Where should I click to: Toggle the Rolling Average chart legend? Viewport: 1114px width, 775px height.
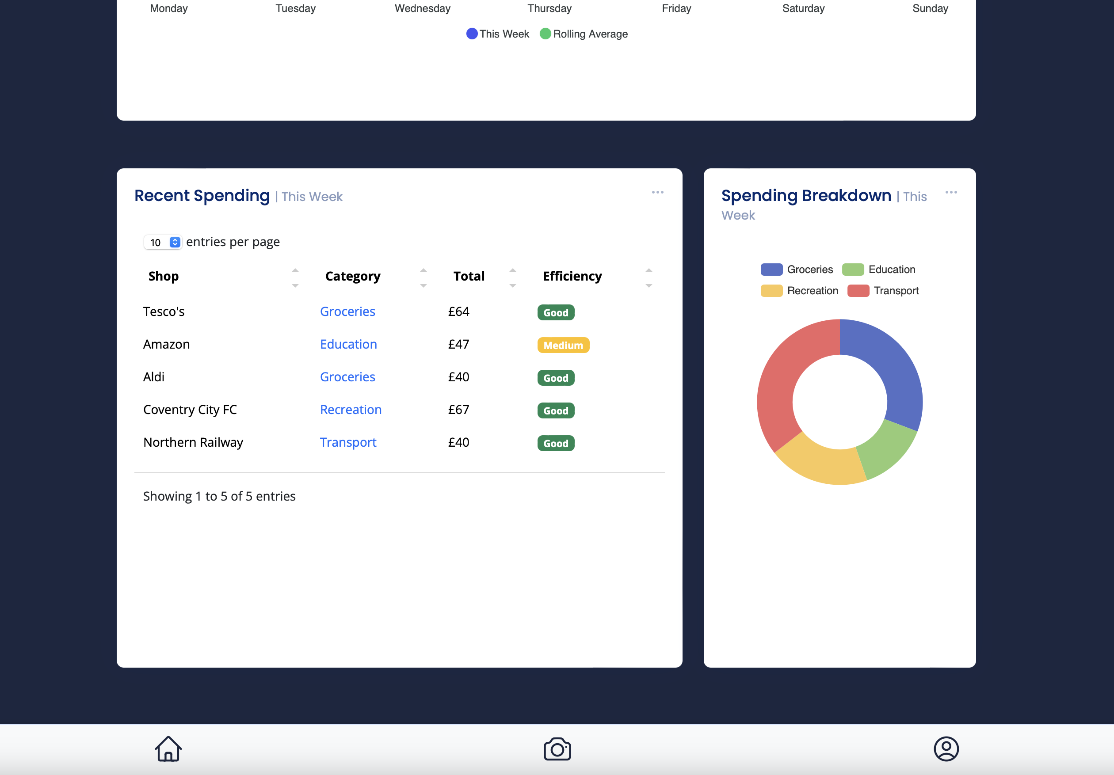point(584,34)
